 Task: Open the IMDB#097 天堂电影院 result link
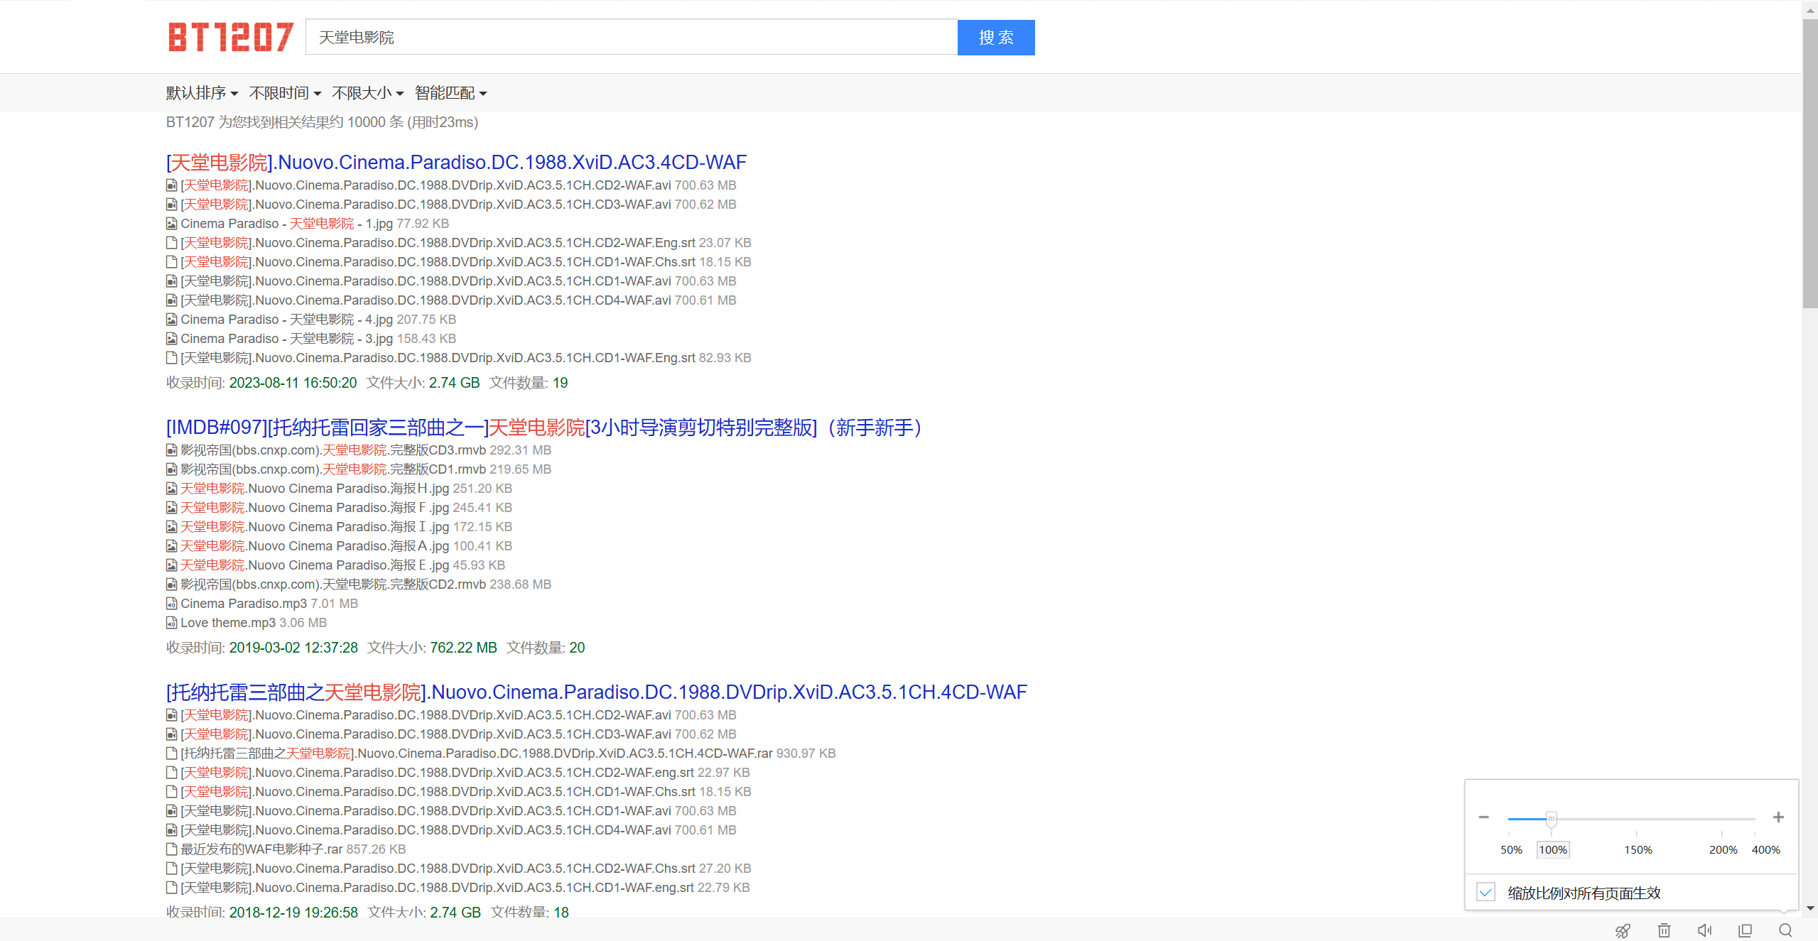[543, 428]
